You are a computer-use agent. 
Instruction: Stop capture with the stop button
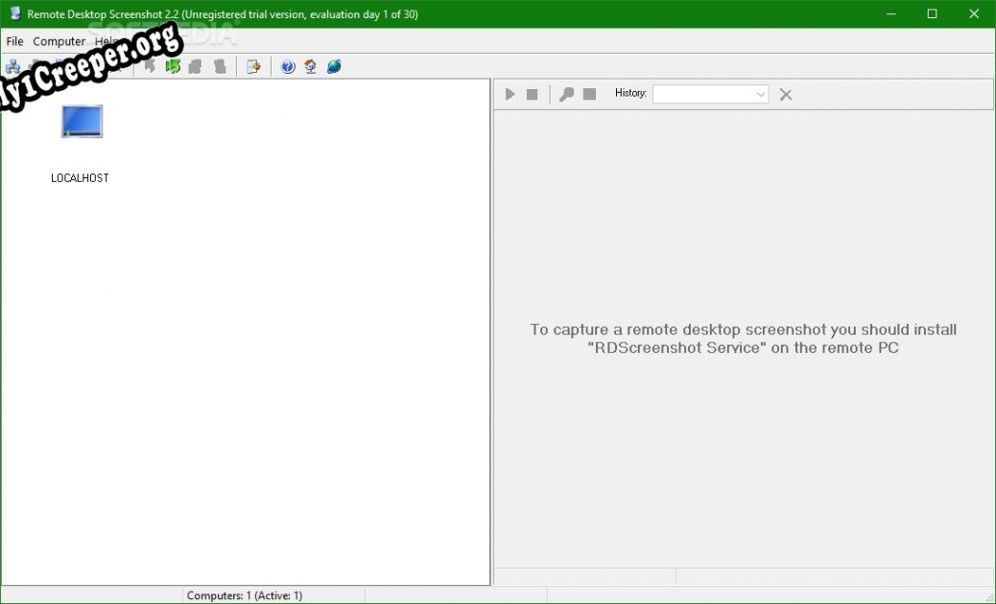(x=533, y=94)
